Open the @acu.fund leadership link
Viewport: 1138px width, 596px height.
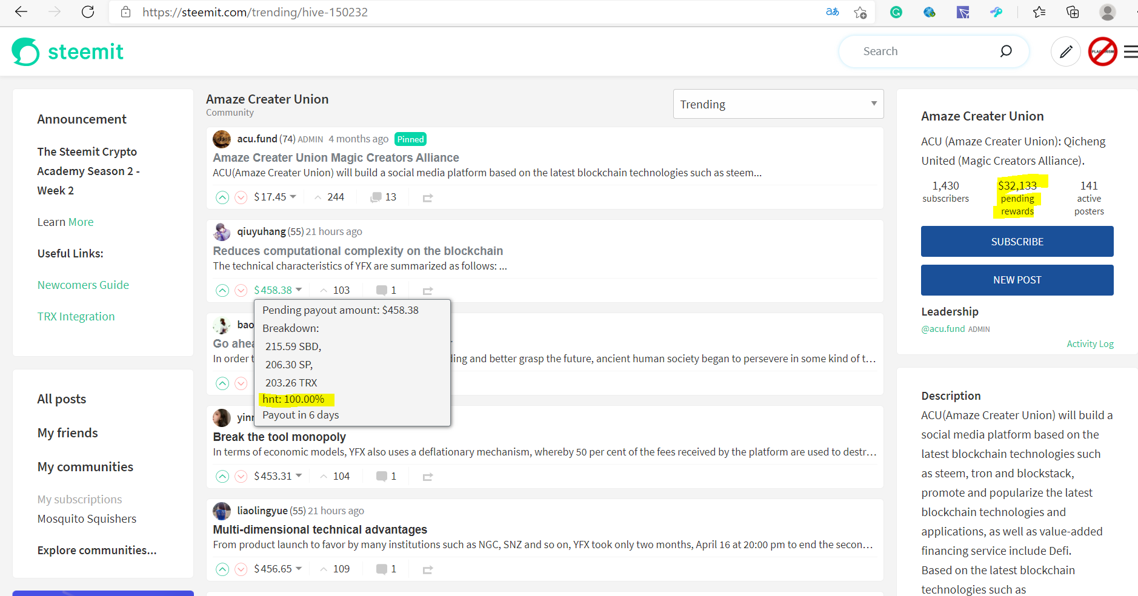tap(943, 329)
